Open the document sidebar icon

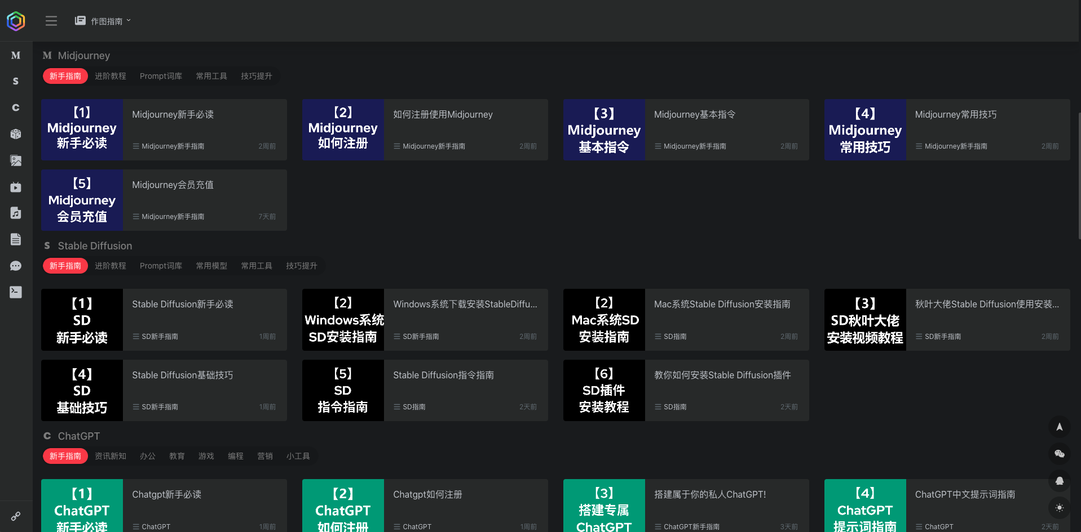[x=16, y=239]
